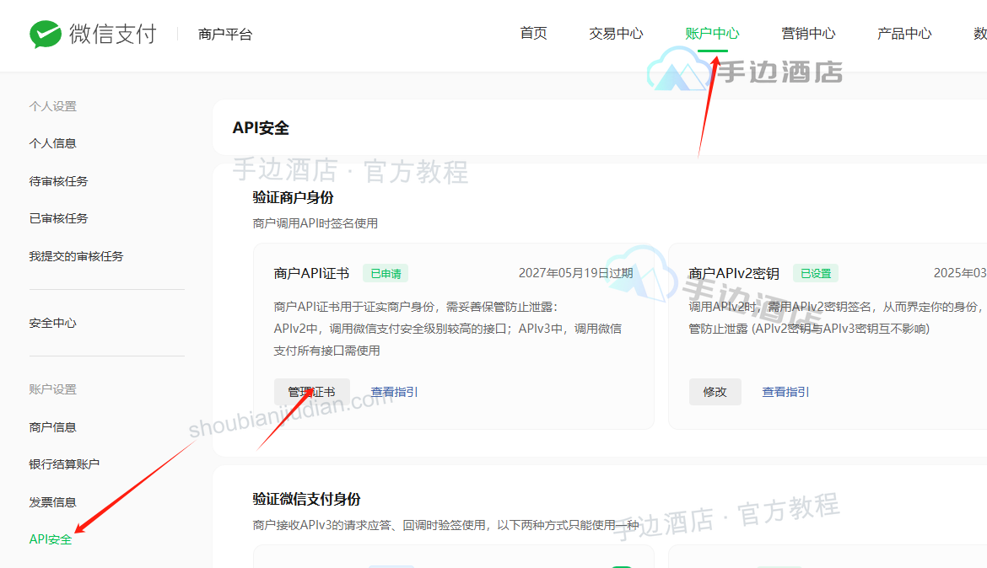
Task: Select the 账户中心 tab
Action: (x=712, y=34)
